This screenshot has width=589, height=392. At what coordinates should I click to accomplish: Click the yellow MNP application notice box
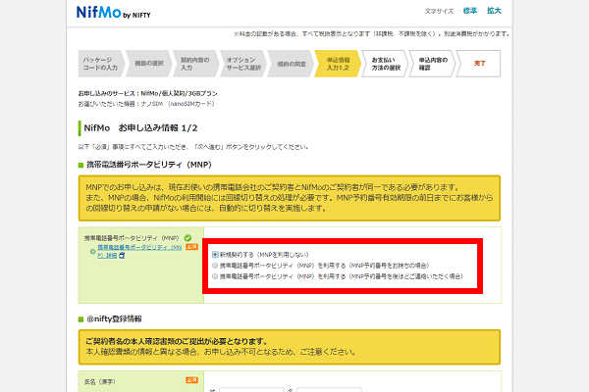click(x=290, y=198)
